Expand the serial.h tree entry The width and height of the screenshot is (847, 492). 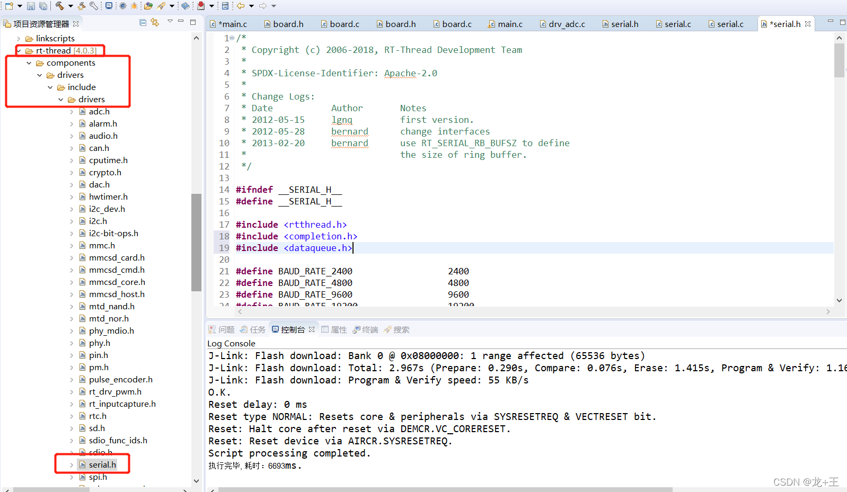coord(72,465)
